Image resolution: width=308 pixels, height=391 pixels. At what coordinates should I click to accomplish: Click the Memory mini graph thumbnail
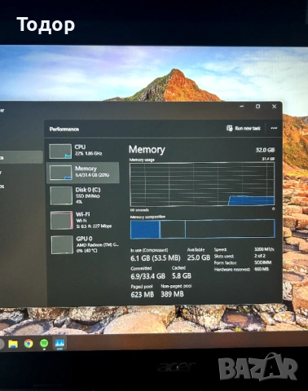pos(60,173)
